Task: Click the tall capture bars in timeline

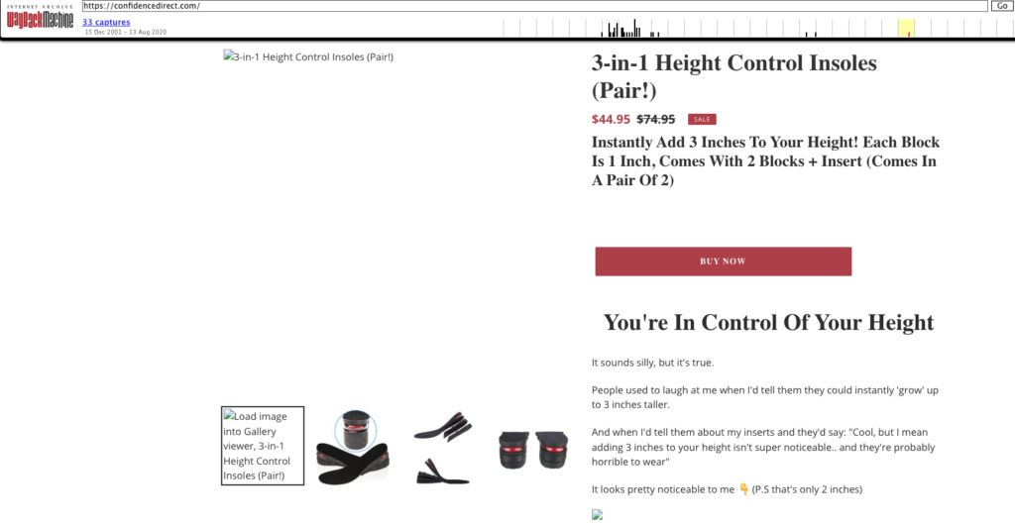Action: [x=623, y=29]
